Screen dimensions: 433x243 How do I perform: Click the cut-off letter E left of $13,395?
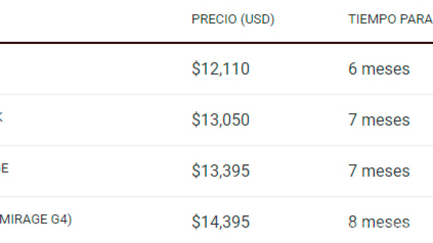tap(4, 168)
